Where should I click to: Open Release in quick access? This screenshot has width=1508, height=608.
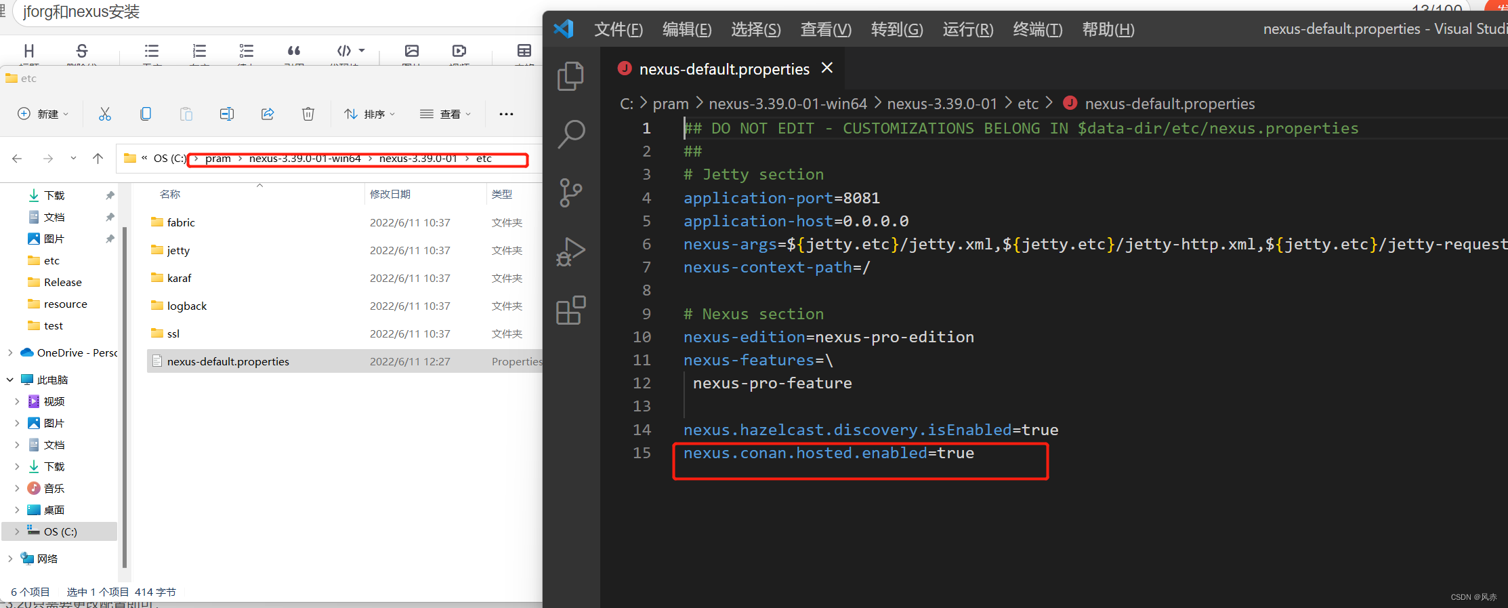pyautogui.click(x=63, y=282)
